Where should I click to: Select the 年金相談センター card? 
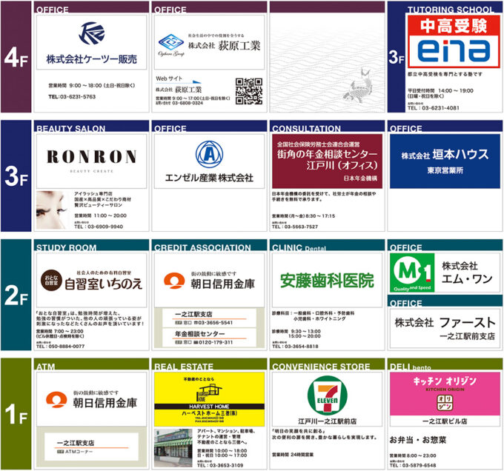209,338
